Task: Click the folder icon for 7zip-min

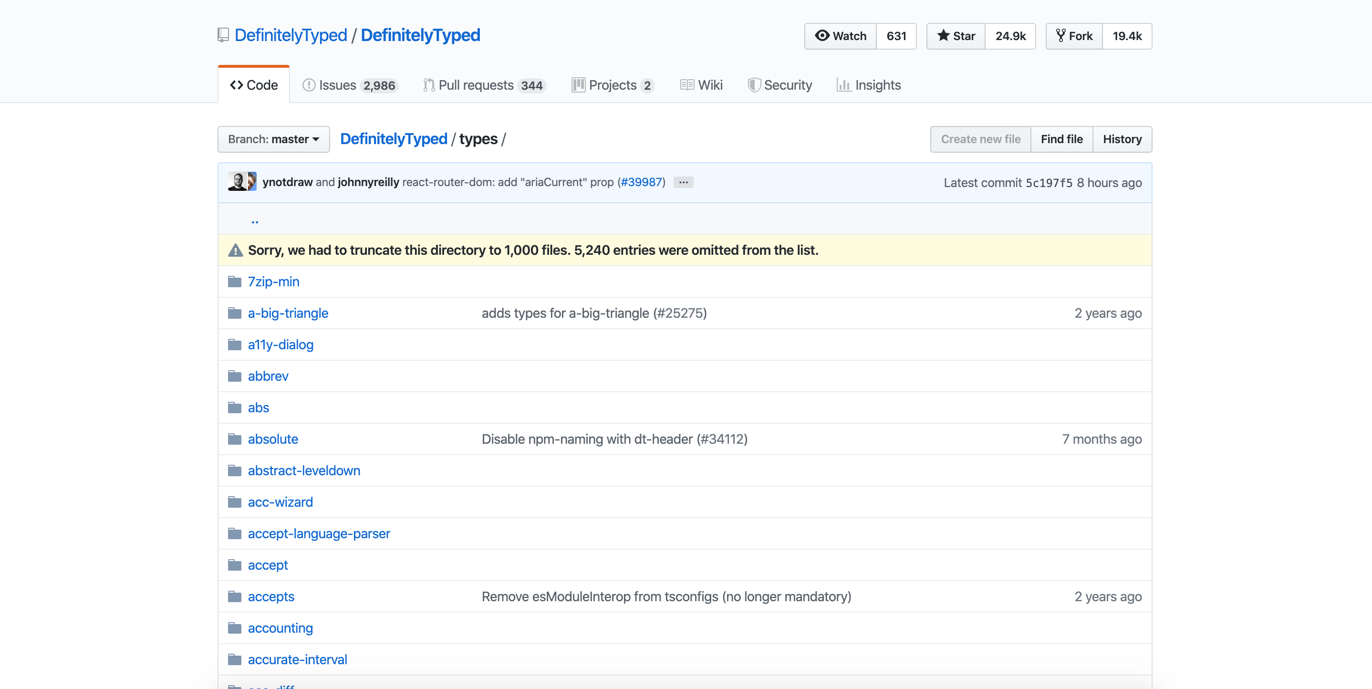Action: pos(234,282)
